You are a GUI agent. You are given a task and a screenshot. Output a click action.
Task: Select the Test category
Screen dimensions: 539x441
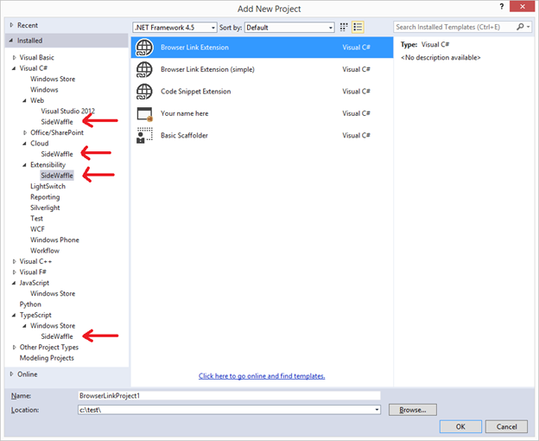[x=36, y=219]
